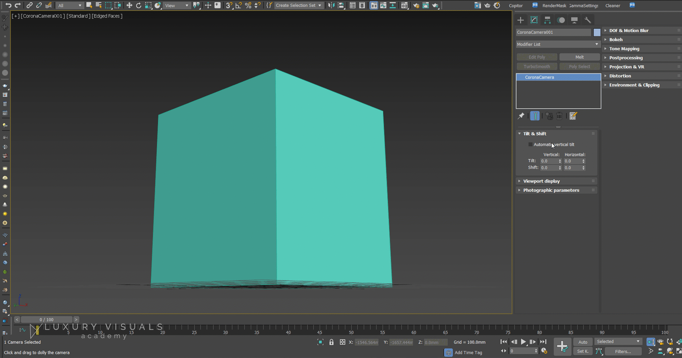Click the Unlink Selection icon
Screen dimensions: 682x358
coord(39,5)
